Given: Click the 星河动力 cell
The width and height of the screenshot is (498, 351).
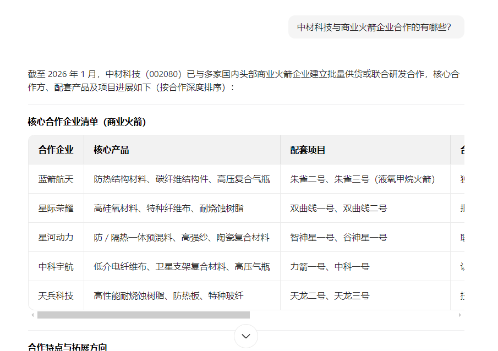Looking at the screenshot, I should [56, 238].
